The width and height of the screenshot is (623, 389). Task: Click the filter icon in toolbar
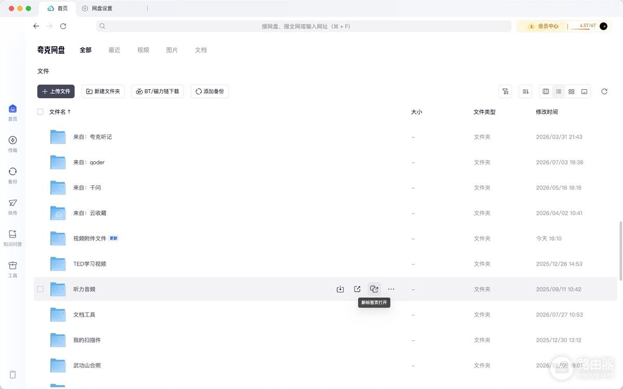point(505,91)
